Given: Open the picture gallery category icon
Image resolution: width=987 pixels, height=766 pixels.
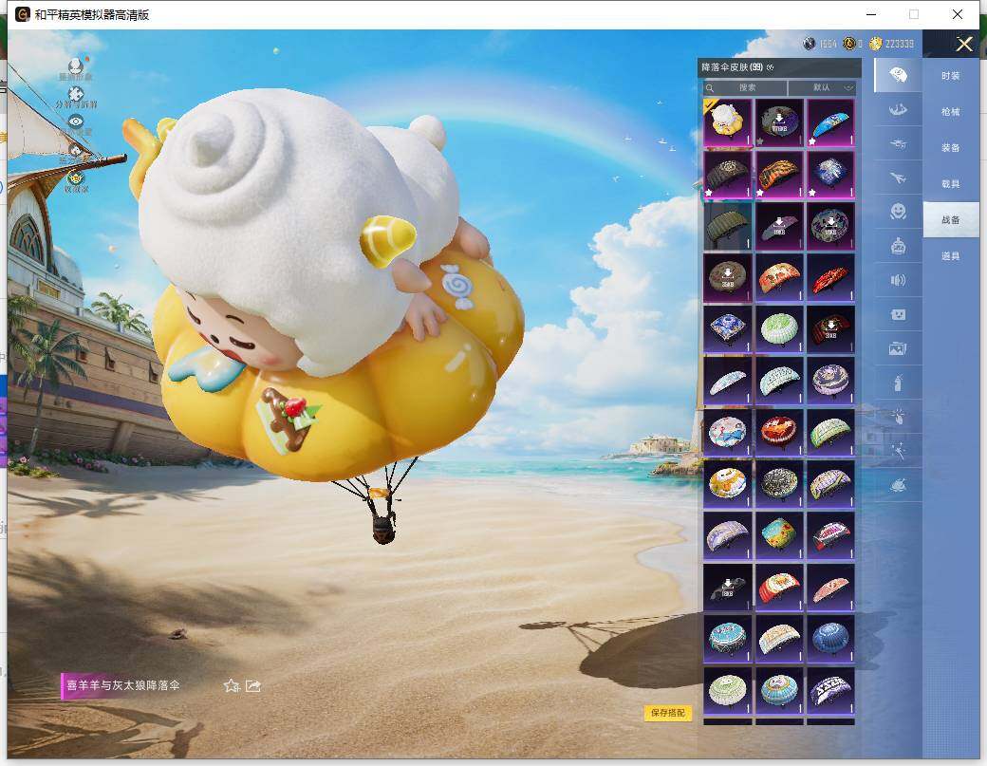Looking at the screenshot, I should click(x=898, y=348).
